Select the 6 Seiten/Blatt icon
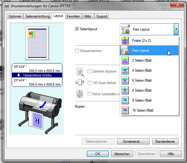187x163 pixels. pyautogui.click(x=125, y=80)
